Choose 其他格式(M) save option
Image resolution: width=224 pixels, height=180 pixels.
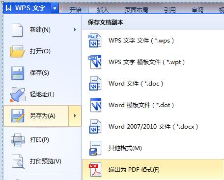153,148
